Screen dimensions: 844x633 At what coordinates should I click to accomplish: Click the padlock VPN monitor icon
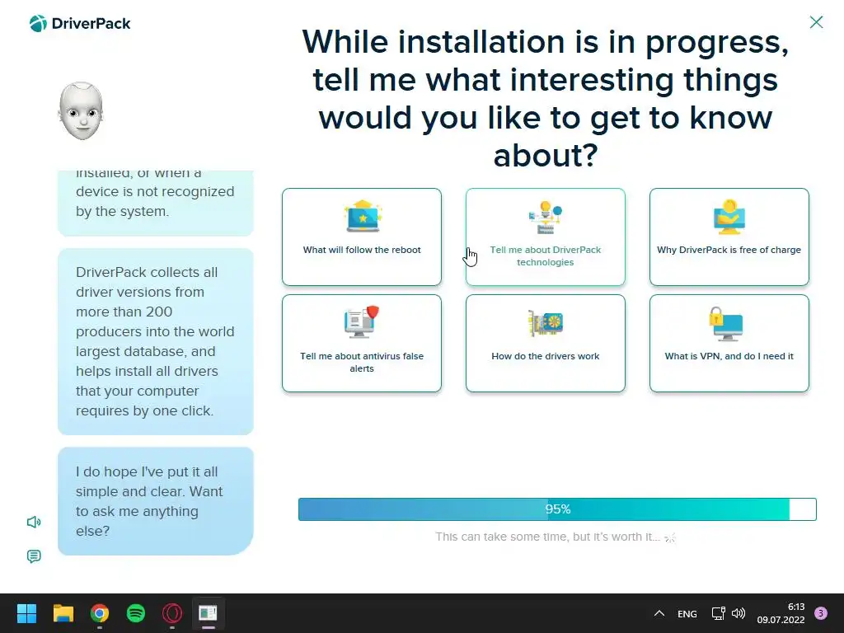click(726, 323)
